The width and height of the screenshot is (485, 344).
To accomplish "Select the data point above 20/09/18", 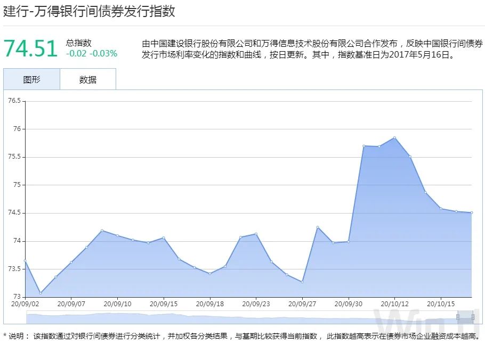I will 210,274.
